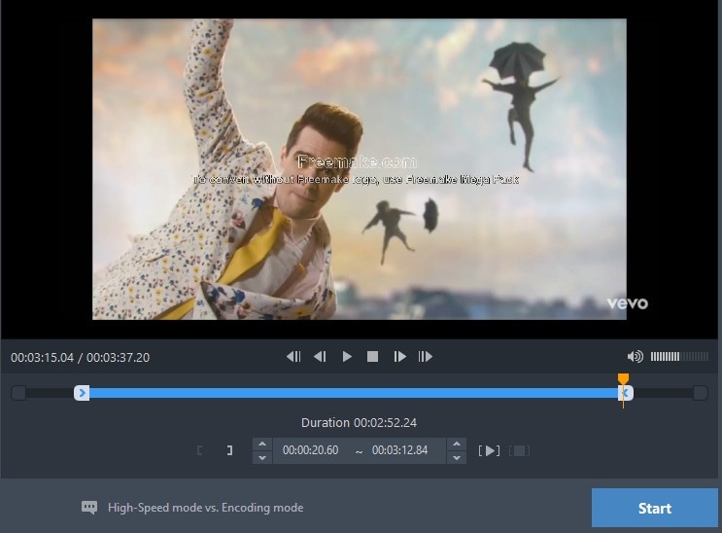Click the right timeline boundary handle
722x533 pixels.
[x=701, y=393]
